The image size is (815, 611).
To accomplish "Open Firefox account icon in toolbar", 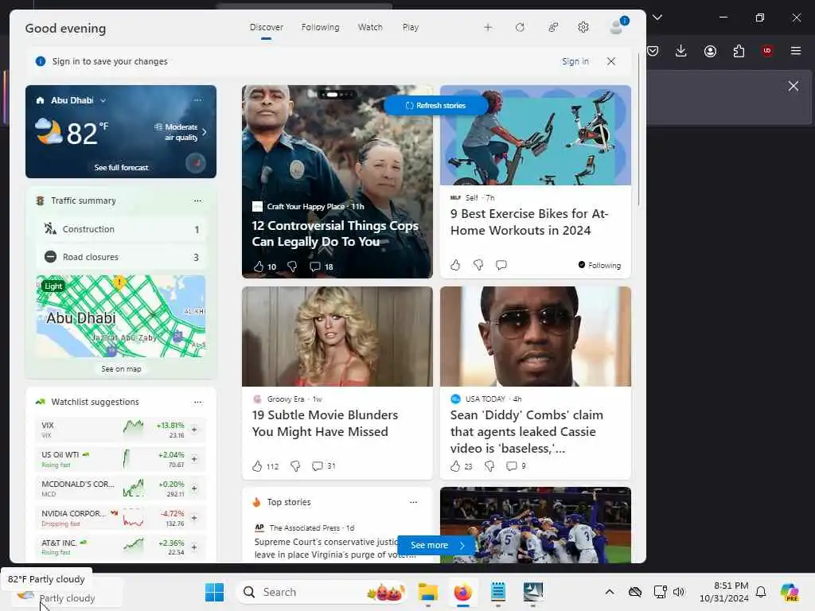I will point(710,50).
